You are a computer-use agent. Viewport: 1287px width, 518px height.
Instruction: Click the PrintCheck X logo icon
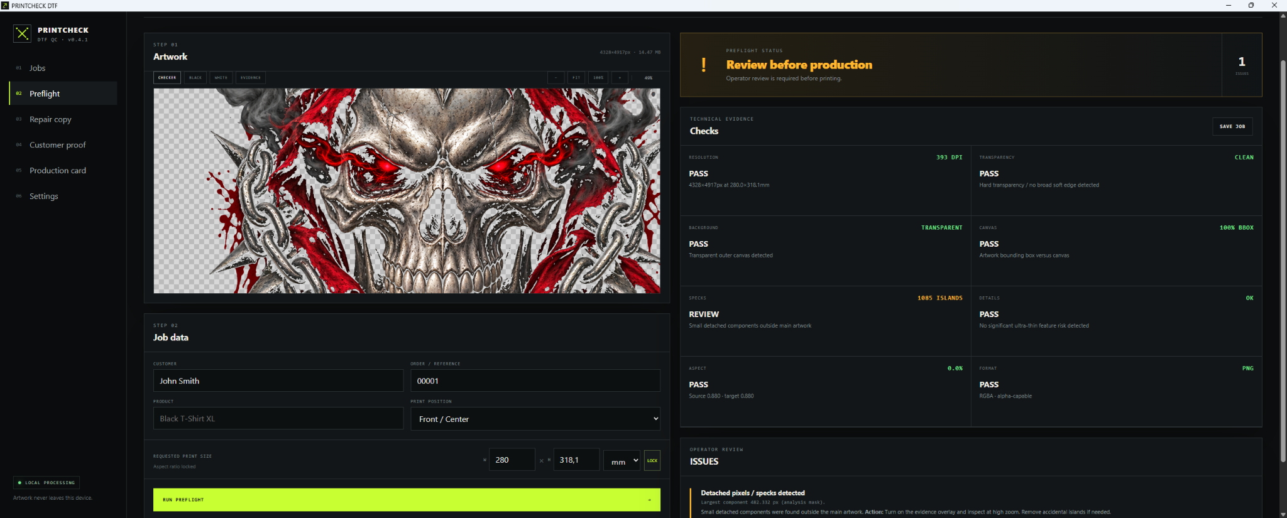[23, 34]
